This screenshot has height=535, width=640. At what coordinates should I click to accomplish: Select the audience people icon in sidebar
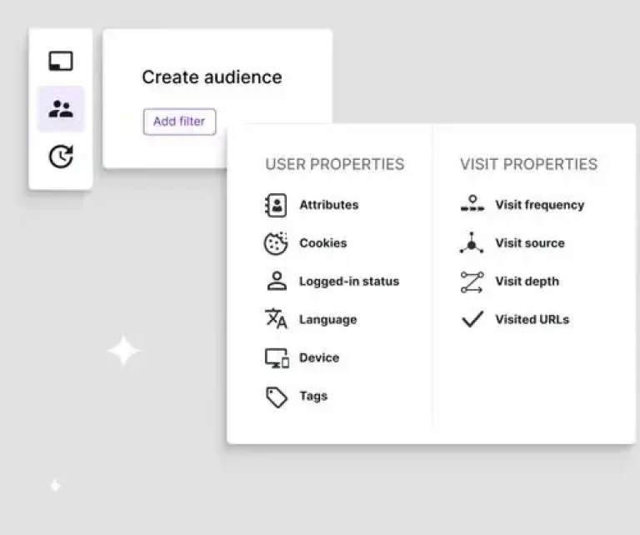[61, 108]
